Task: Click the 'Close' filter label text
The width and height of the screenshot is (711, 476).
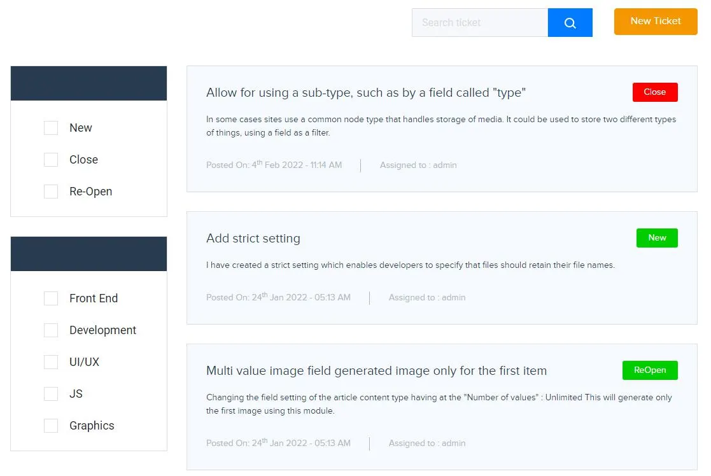Action: pos(83,160)
